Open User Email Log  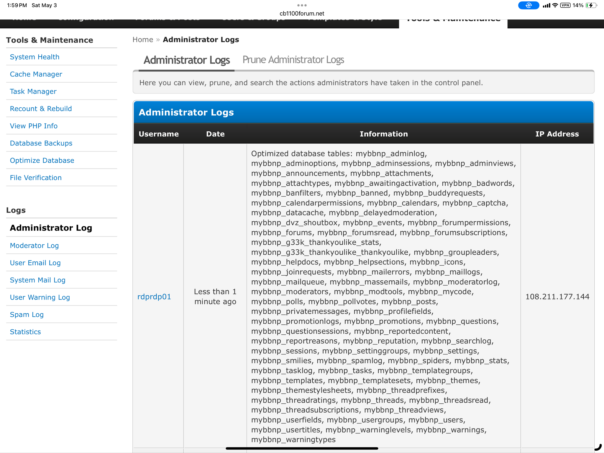click(x=35, y=263)
